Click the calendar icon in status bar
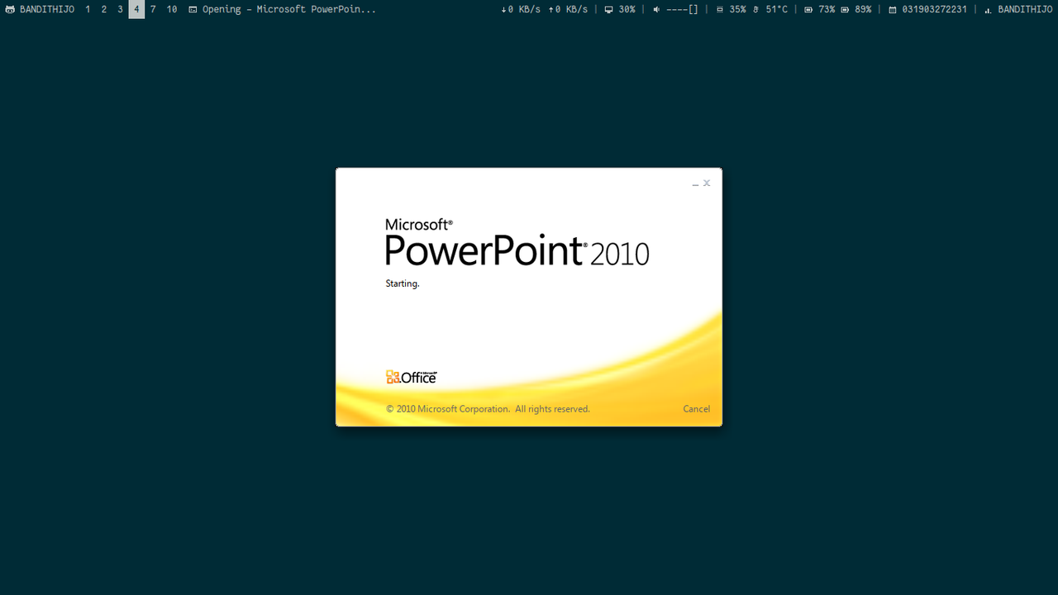Image resolution: width=1058 pixels, height=595 pixels. tap(893, 9)
